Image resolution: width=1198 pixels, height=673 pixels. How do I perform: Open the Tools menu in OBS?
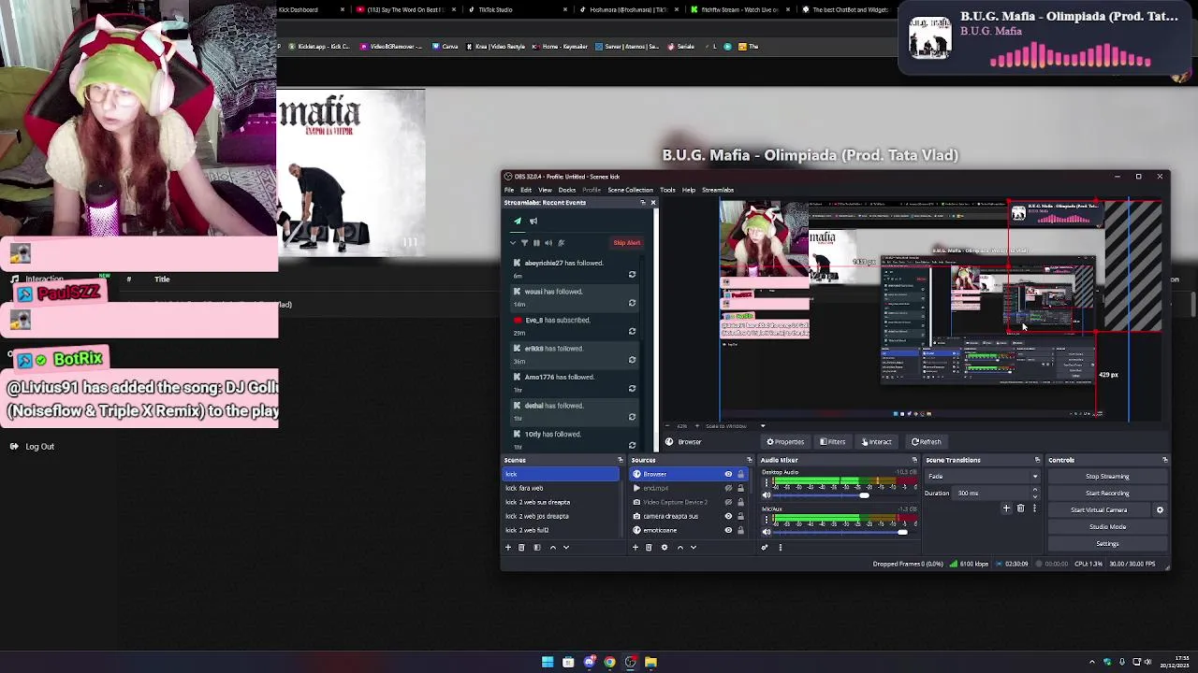click(667, 190)
